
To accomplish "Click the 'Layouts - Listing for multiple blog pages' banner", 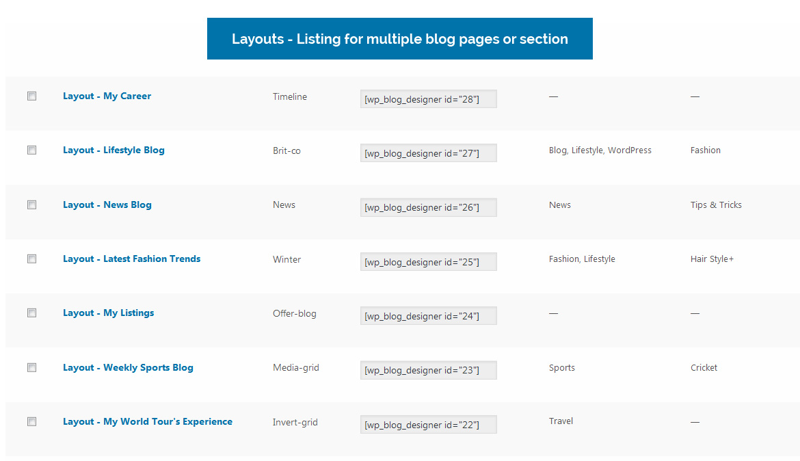I will coord(400,39).
